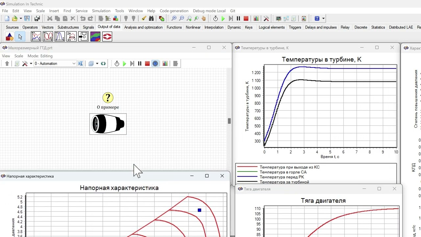Create a new project with the blank page icon
This screenshot has width=421, height=237.
7,18
